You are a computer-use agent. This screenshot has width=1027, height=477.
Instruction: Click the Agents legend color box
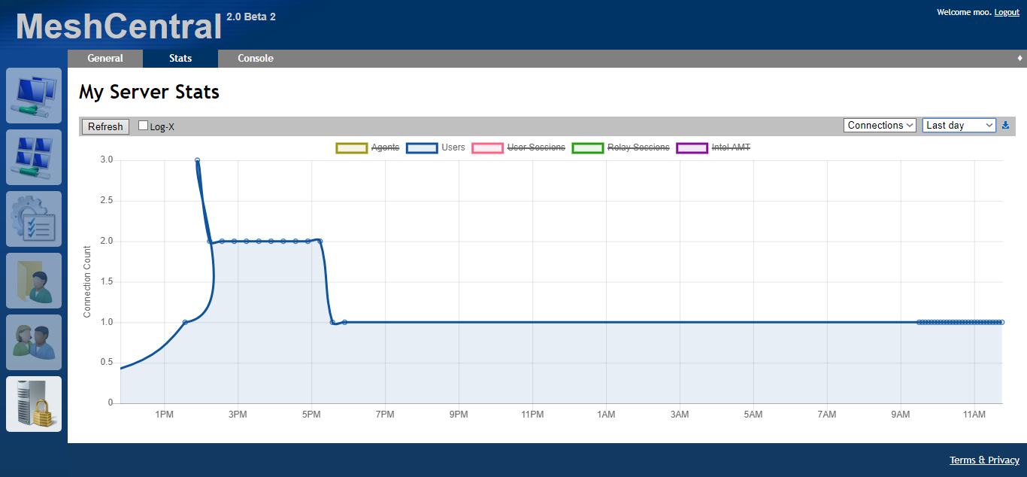[x=351, y=147]
